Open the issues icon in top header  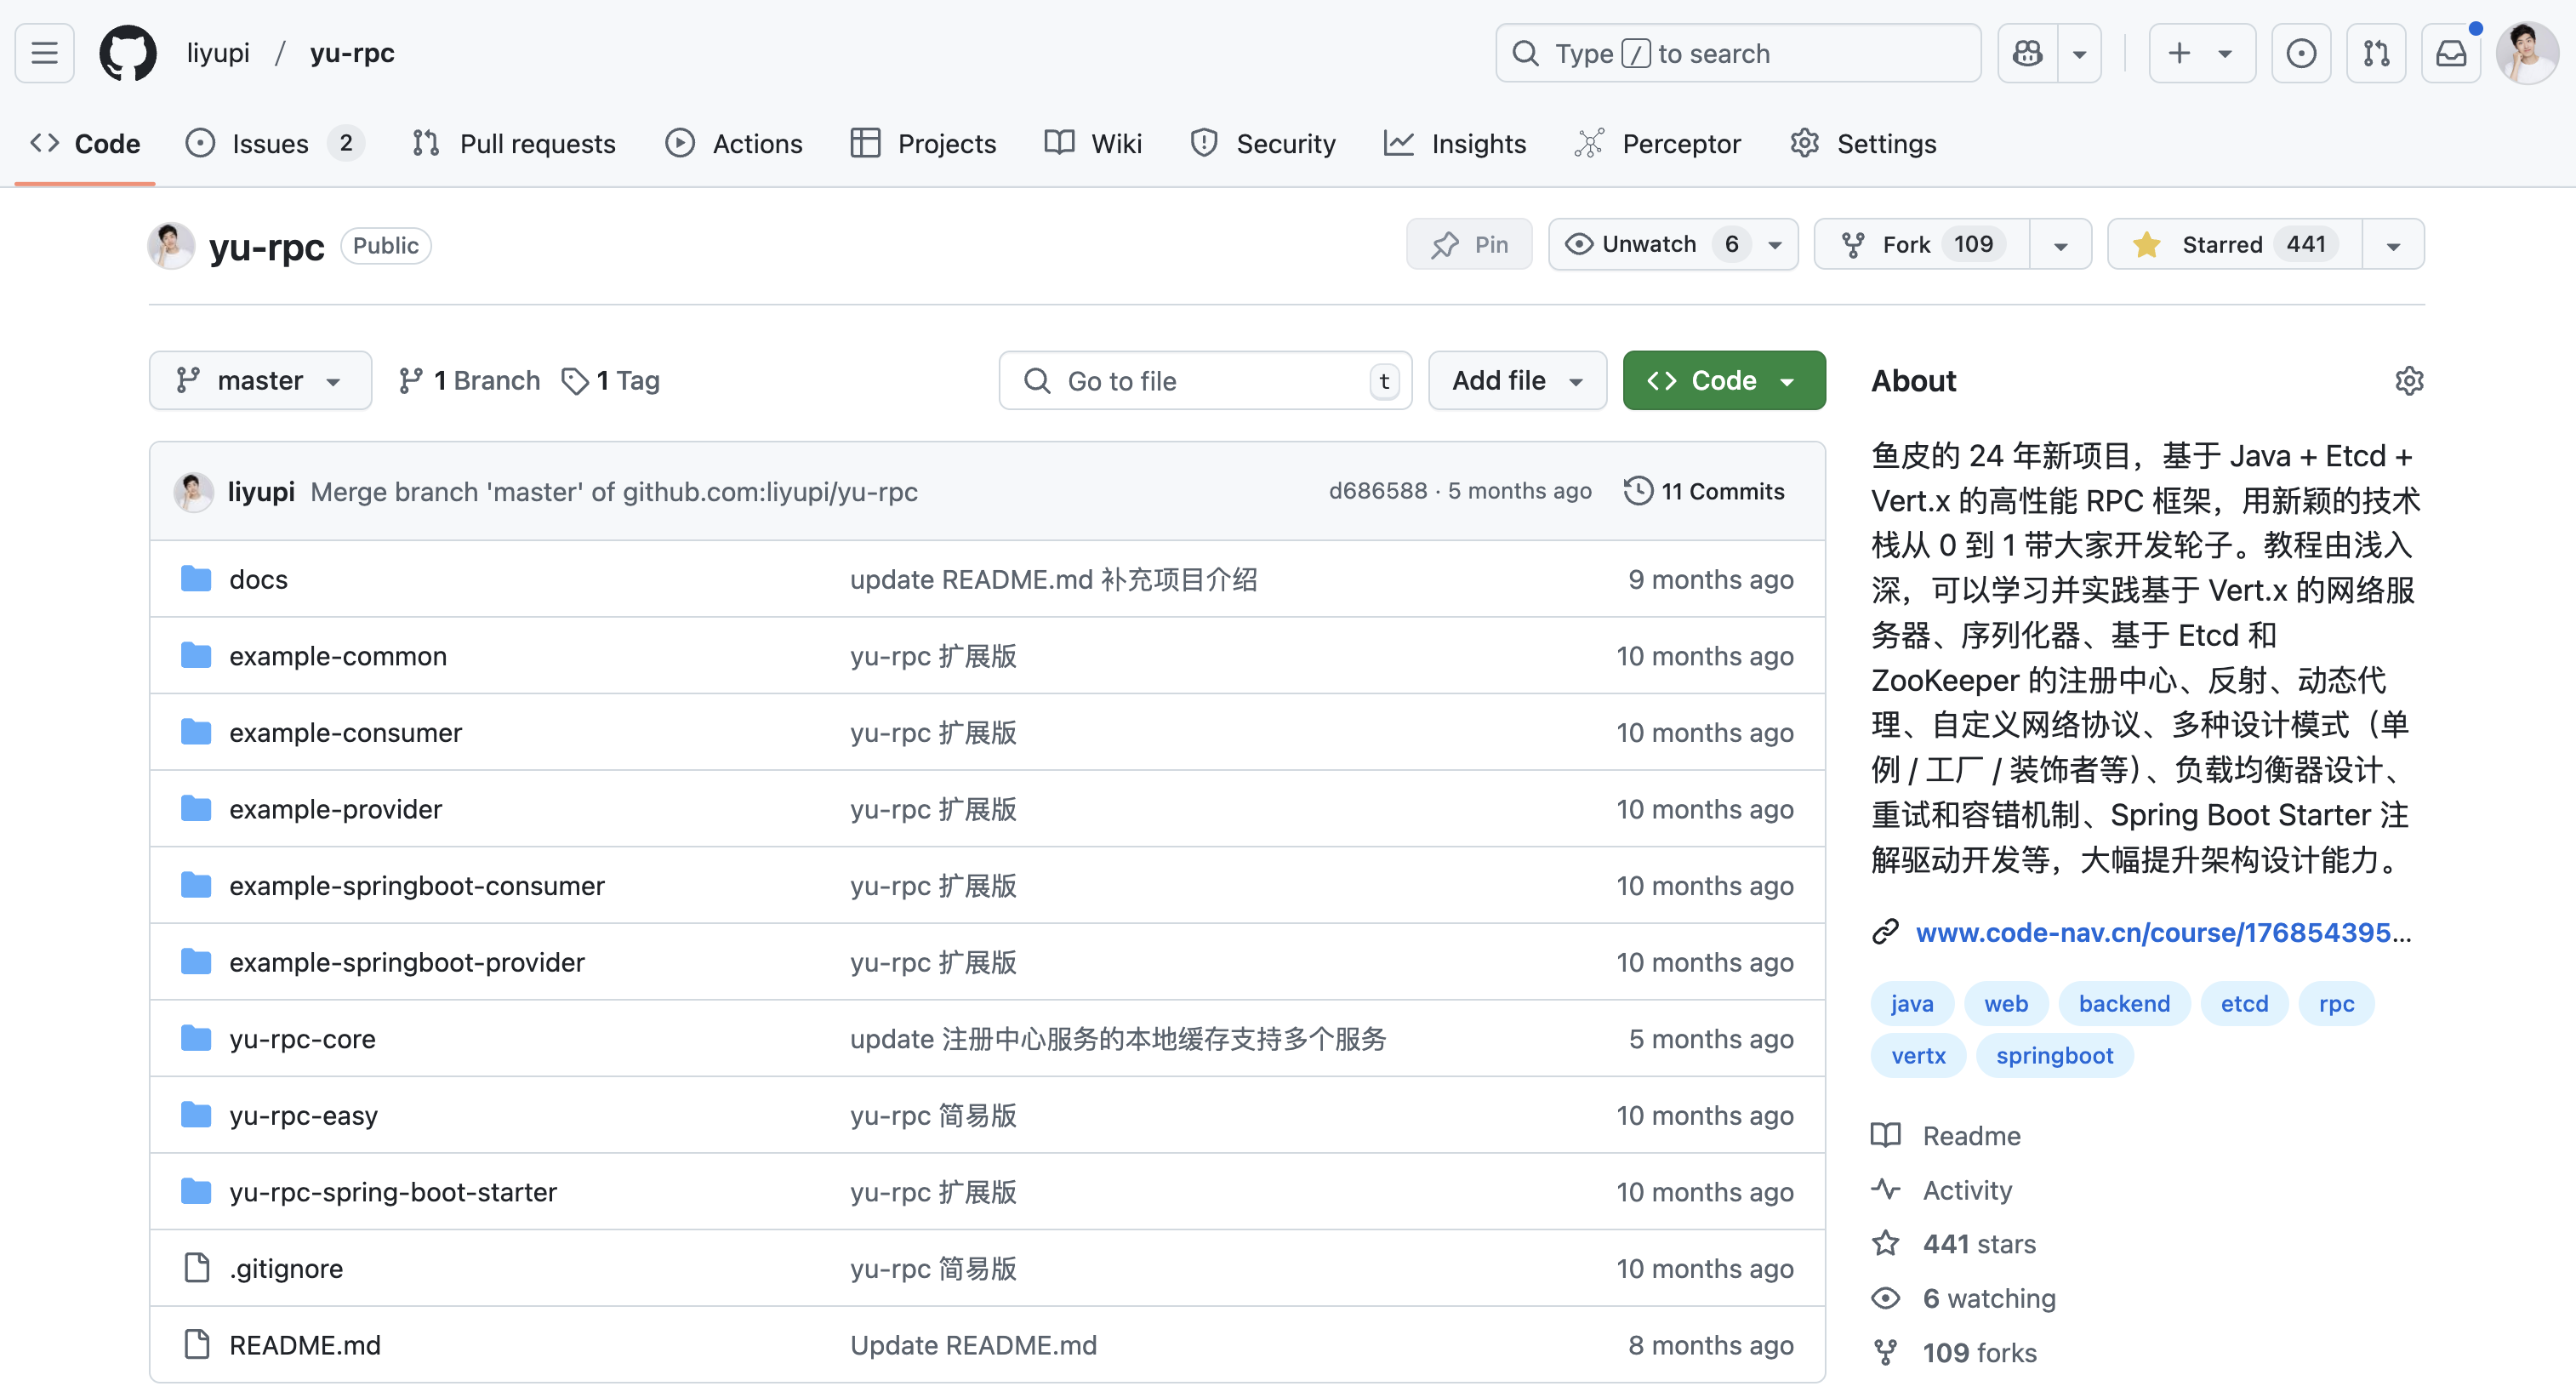(2301, 53)
